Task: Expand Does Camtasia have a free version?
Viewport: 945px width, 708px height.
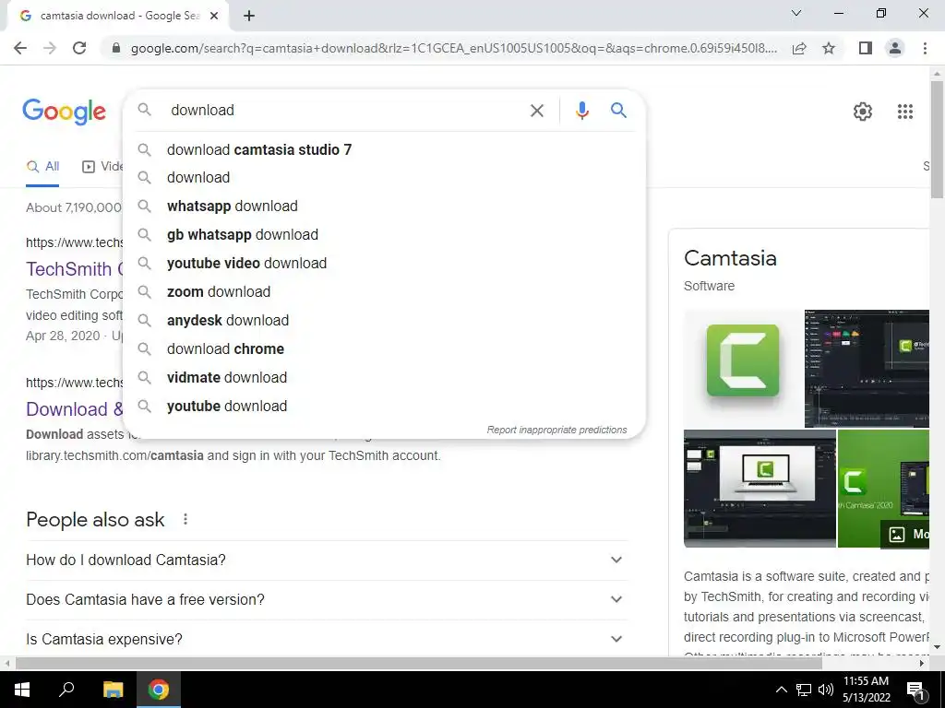Action: pos(327,599)
